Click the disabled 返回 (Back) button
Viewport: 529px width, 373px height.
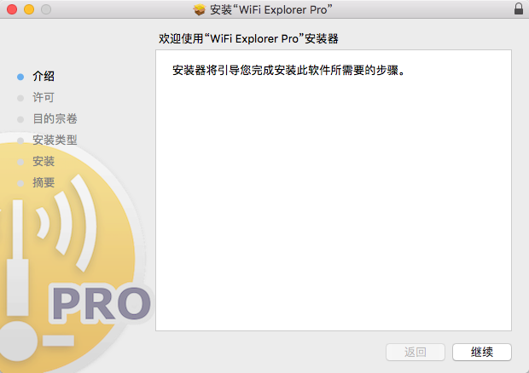coord(416,352)
